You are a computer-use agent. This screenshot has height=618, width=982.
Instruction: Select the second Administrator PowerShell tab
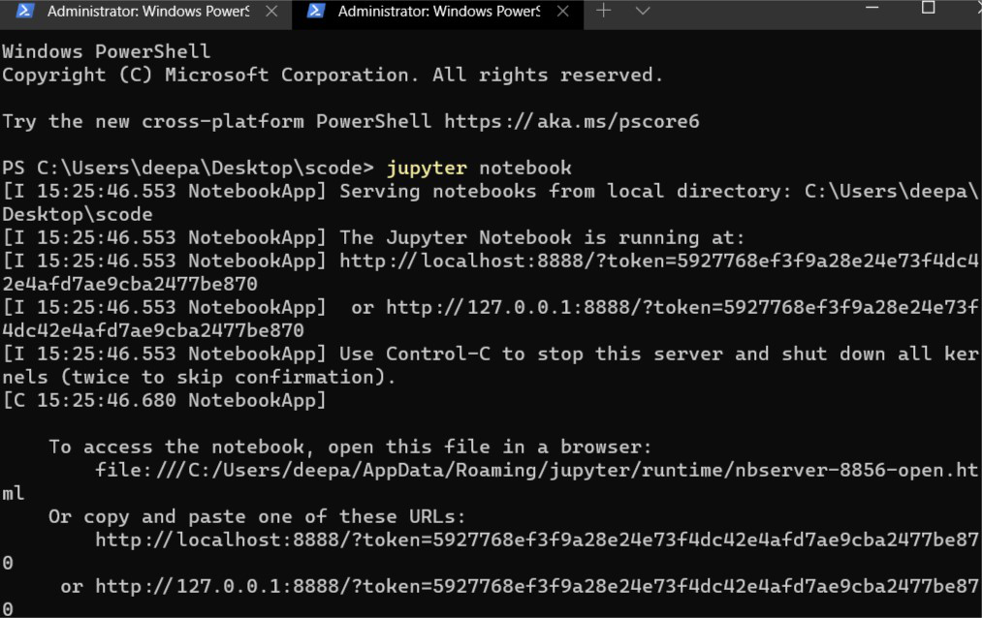(x=436, y=12)
